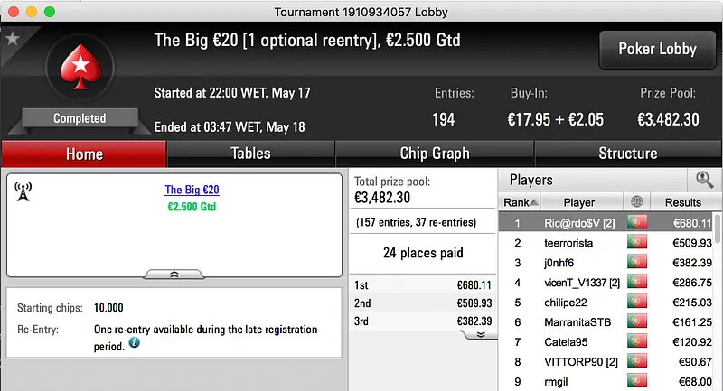Screen dimensions: 723x391
Task: Click the players list scrollbar
Action: pyautogui.click(x=718, y=298)
